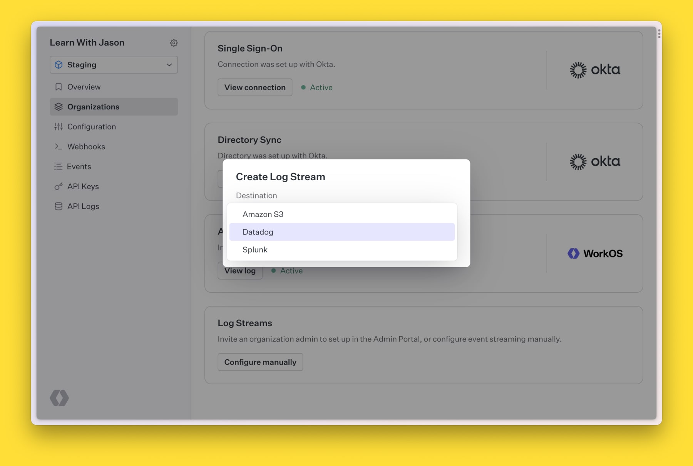Screen dimensions: 693x466
Task: Open API Keys page
Action: [114, 186]
